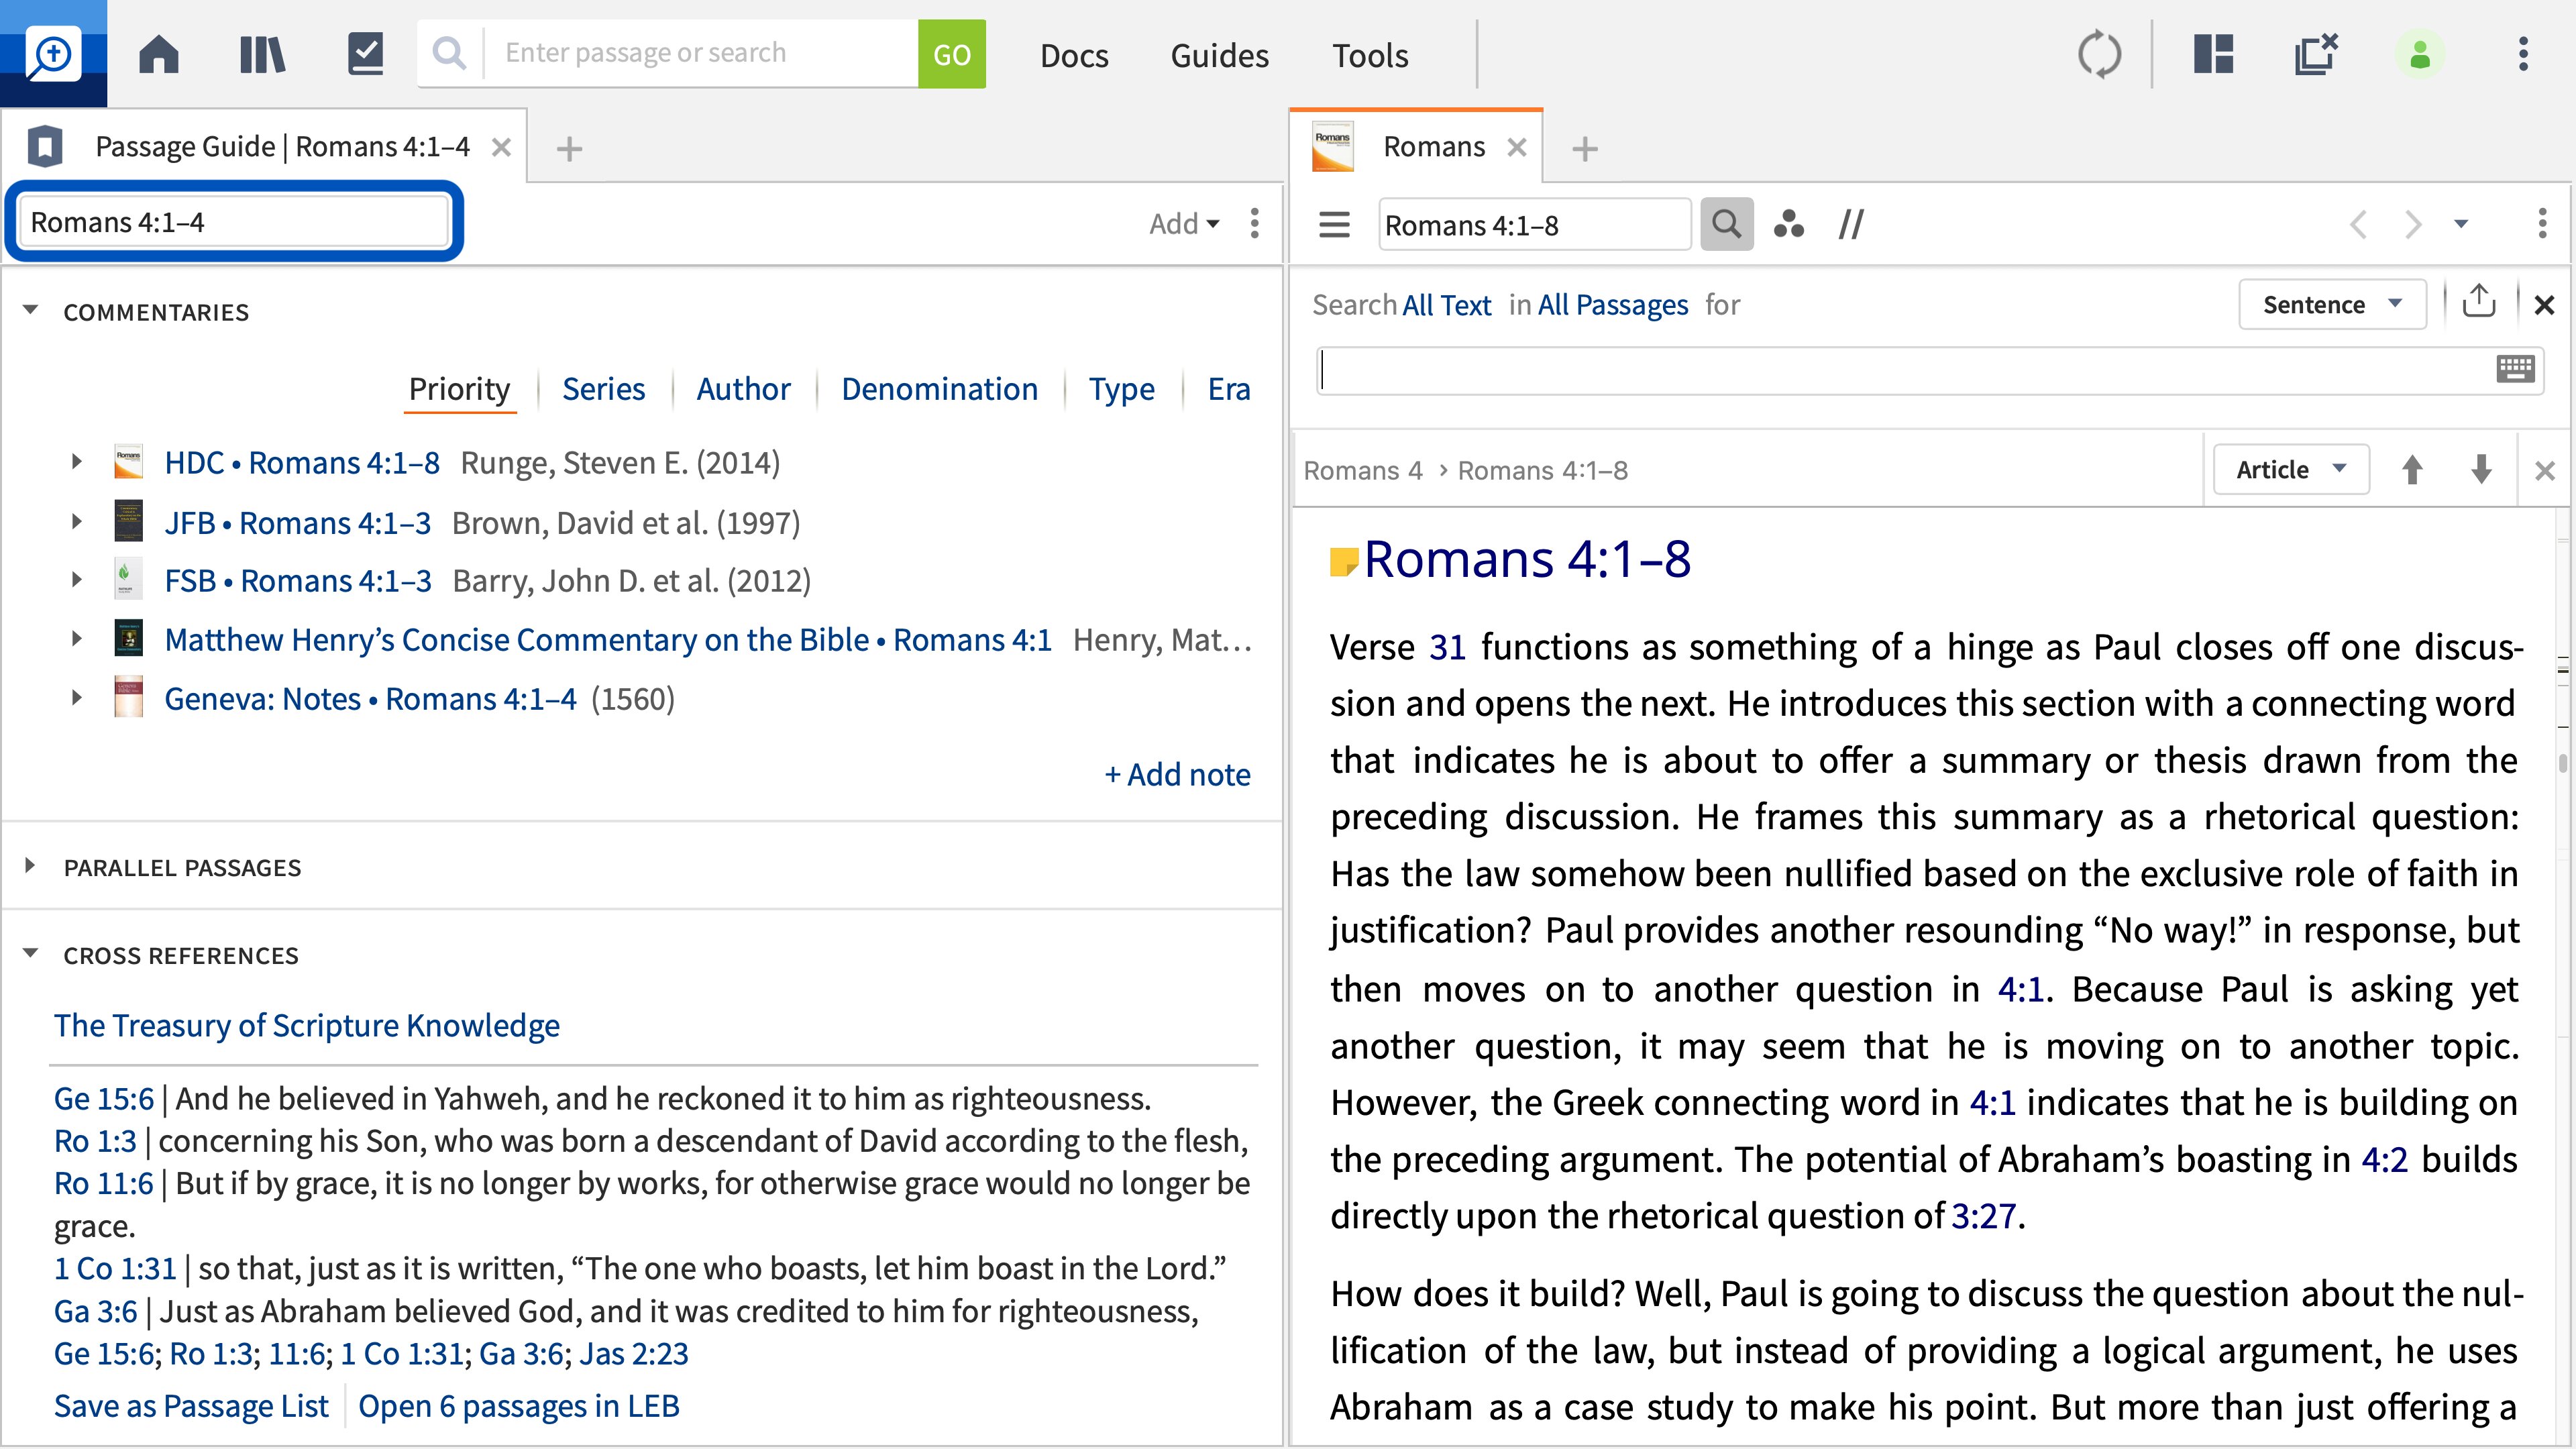Collapse the Cross References section

click(x=30, y=954)
